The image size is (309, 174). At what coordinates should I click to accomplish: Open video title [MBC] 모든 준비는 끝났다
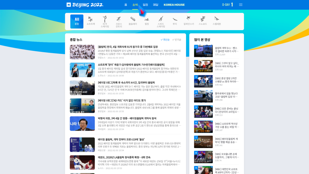click(227, 110)
